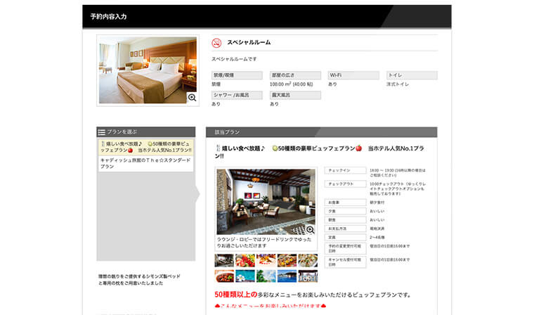Select the middle thumbnail in the top gallery row

266,259
